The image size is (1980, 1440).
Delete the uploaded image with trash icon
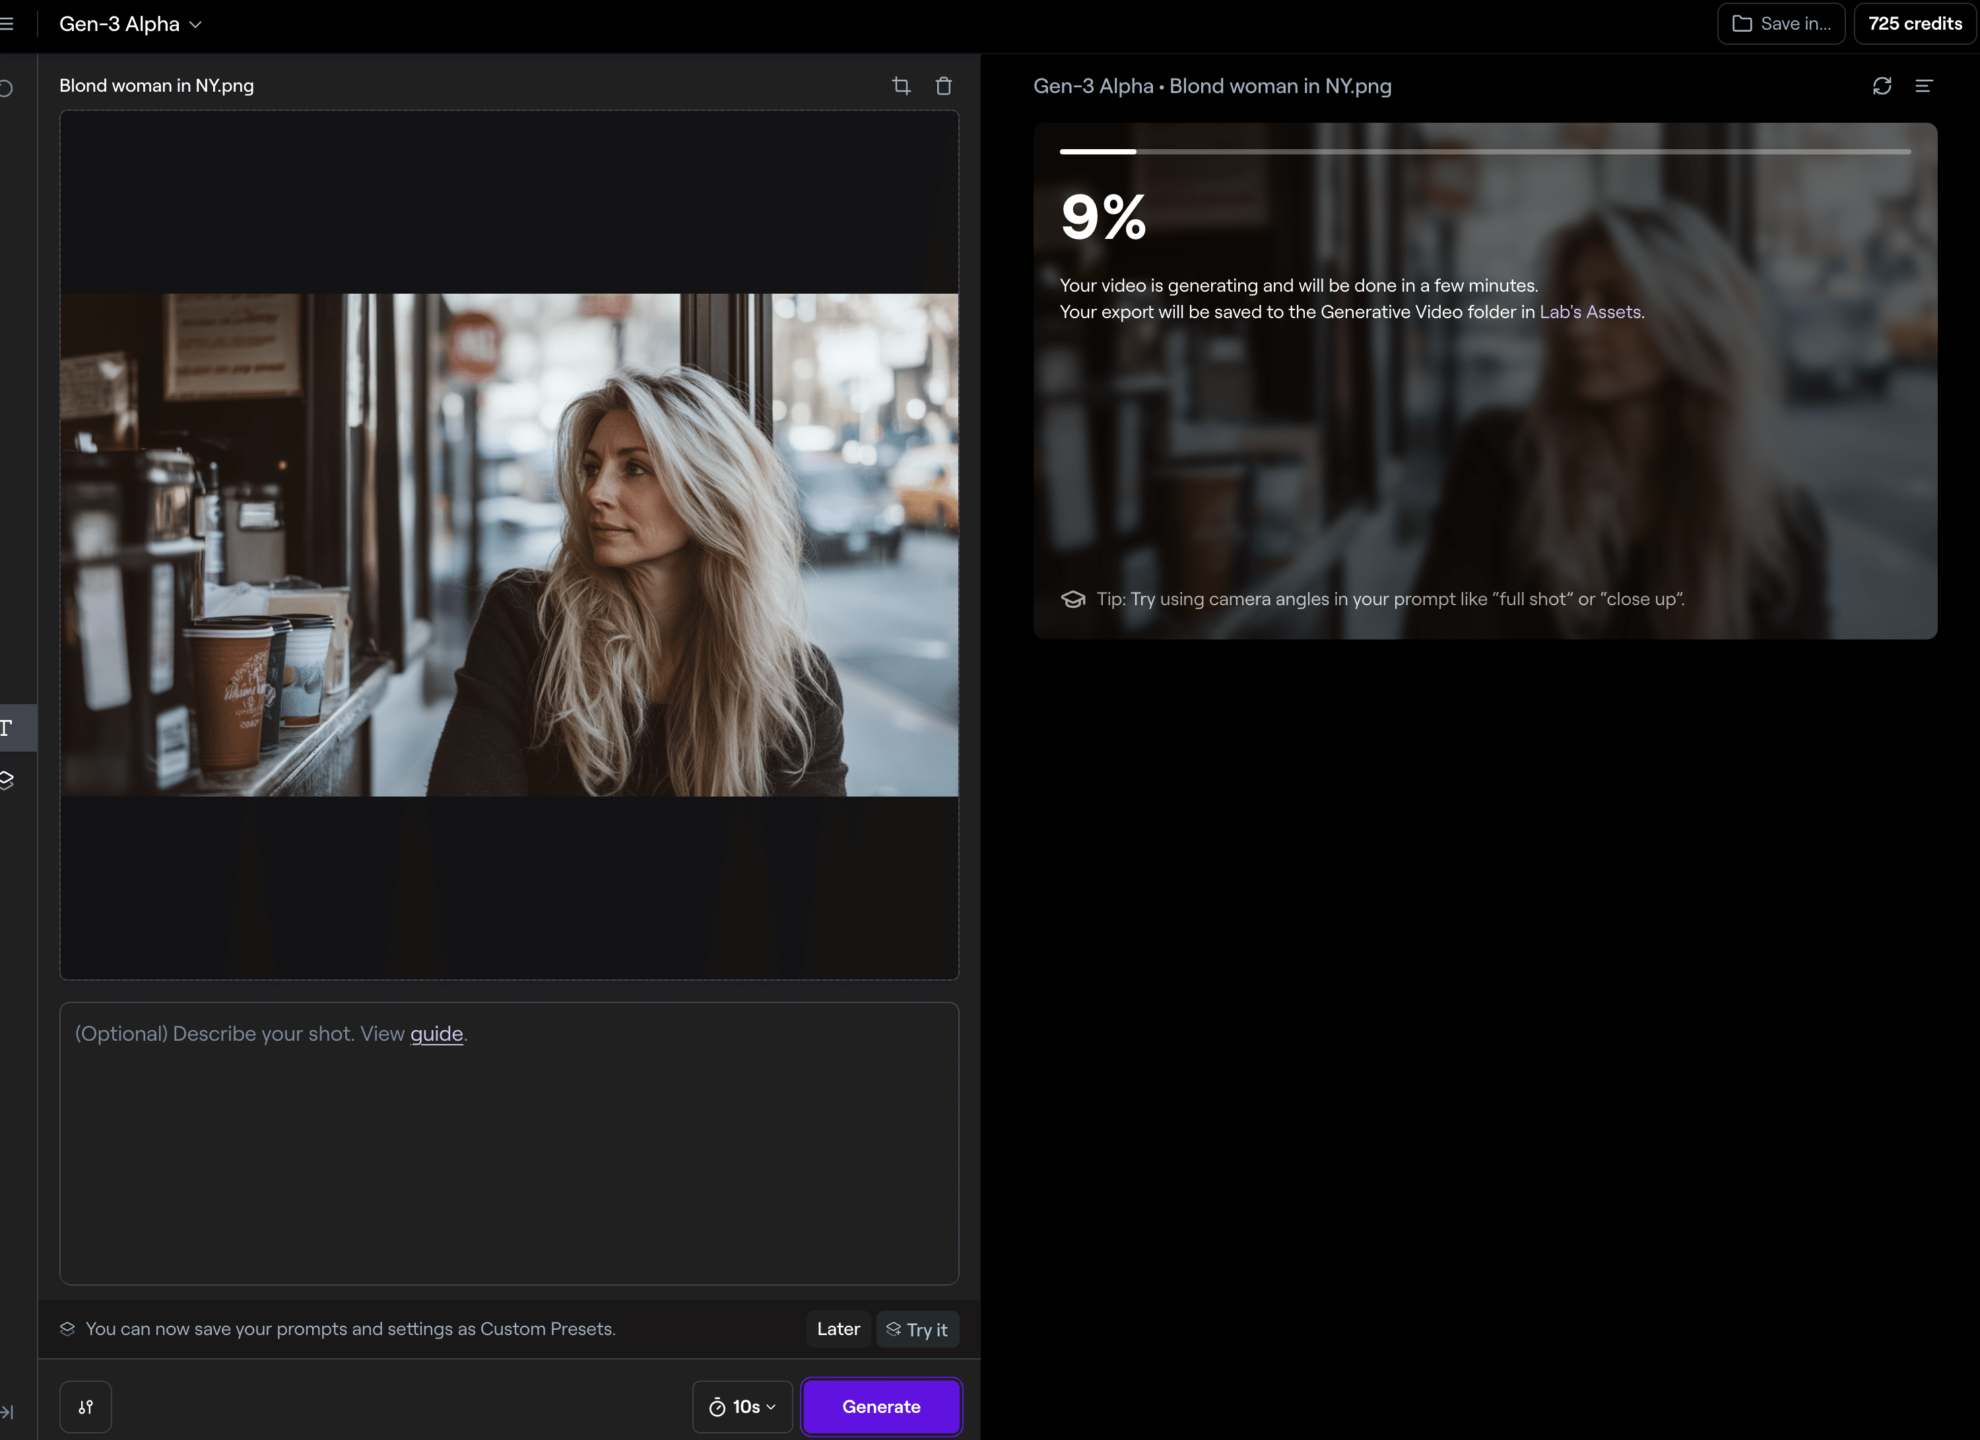944,86
